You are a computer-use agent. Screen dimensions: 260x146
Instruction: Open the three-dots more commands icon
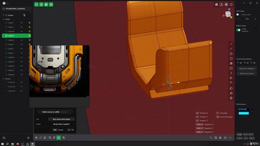[230, 137]
